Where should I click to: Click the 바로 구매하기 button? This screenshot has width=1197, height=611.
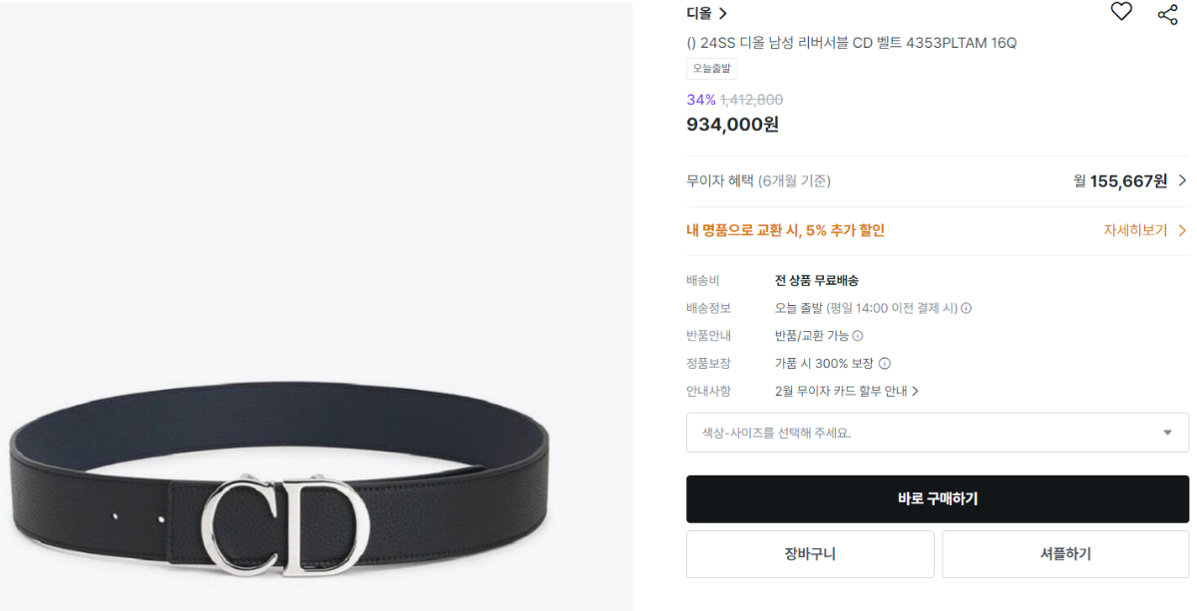click(938, 499)
